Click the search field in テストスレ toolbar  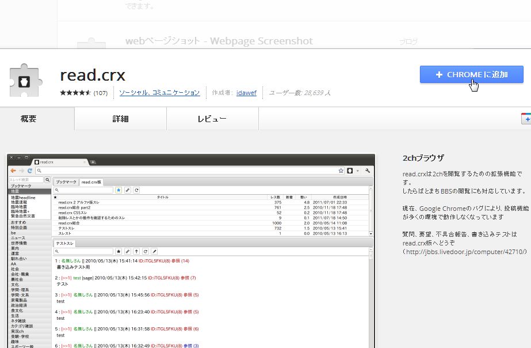[83, 251]
